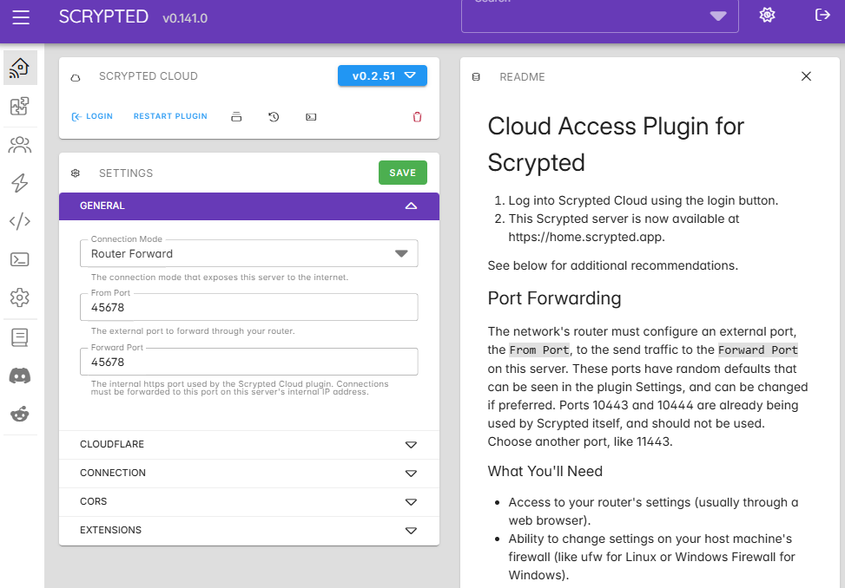Expand the Cloudflare settings section
This screenshot has height=588, width=845.
[248, 445]
